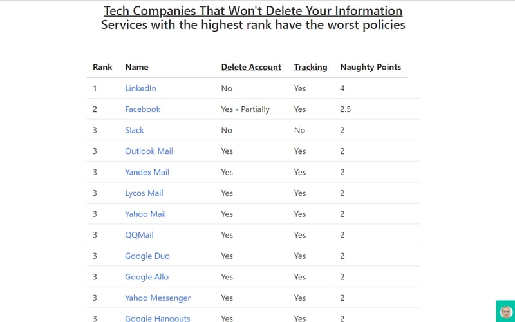Open the Outlook Mail link
Image resolution: width=515 pixels, height=322 pixels.
point(149,151)
